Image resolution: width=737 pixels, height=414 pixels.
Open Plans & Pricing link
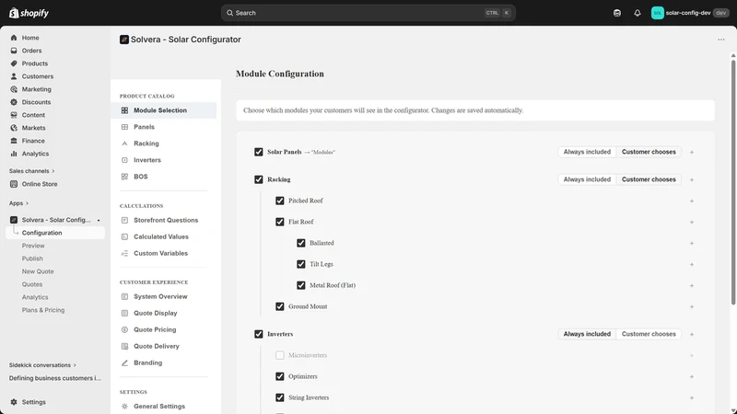tap(42, 310)
